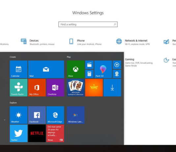Open the Calendar tile
Viewport: 176px width, 152px height.
pos(19,69)
